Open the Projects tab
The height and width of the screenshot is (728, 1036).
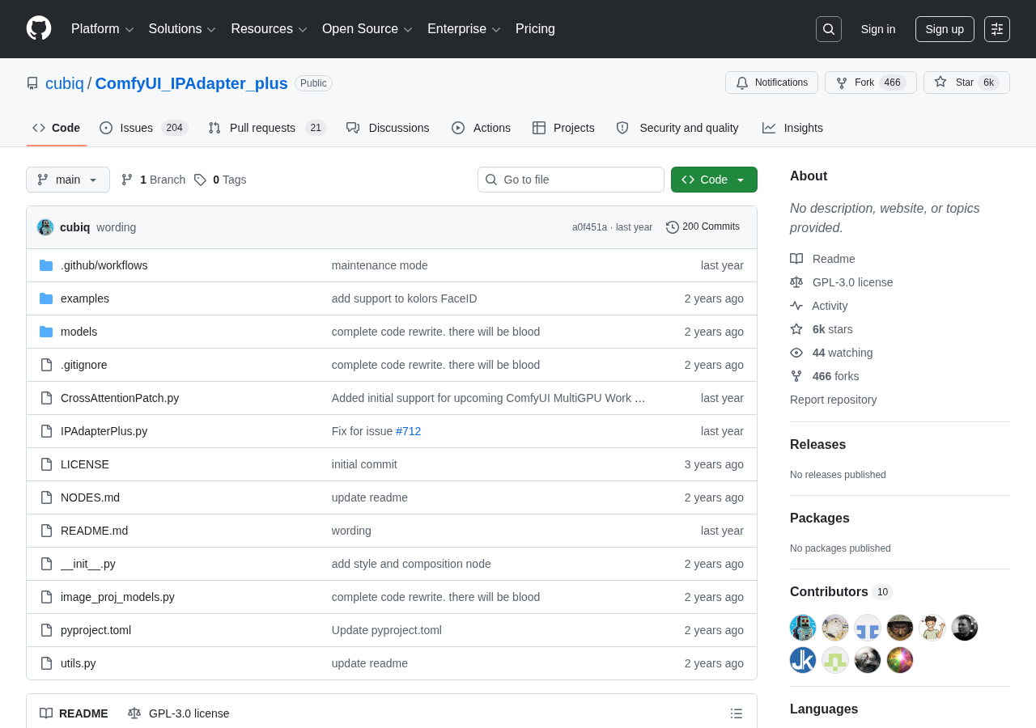[x=563, y=128]
